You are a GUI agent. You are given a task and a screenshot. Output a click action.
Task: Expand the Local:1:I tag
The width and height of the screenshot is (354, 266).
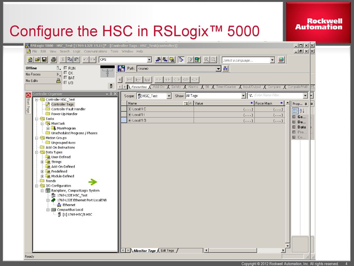[x=130, y=115]
